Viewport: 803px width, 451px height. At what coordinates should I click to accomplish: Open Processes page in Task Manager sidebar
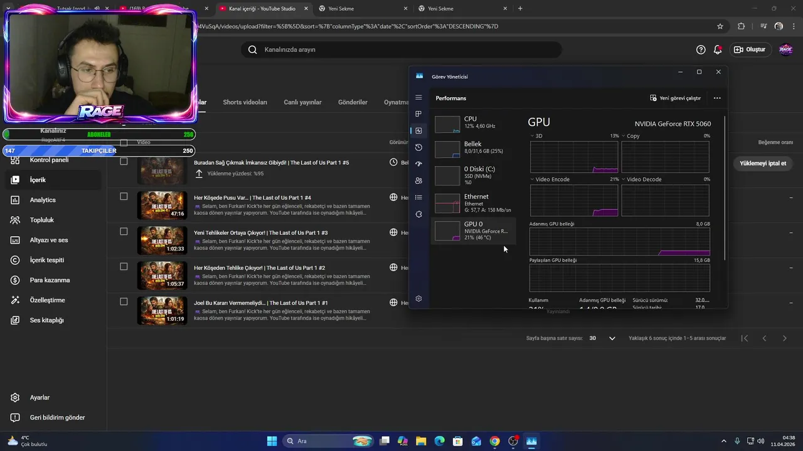coord(418,114)
